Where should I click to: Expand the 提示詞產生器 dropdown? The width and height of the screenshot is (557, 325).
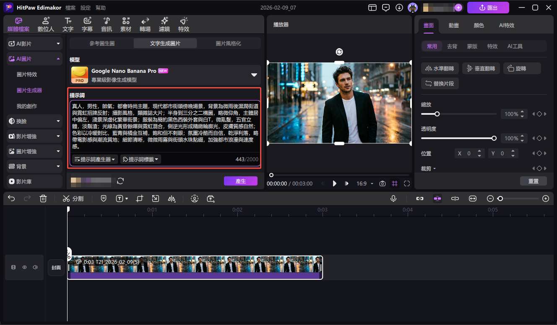click(x=94, y=159)
